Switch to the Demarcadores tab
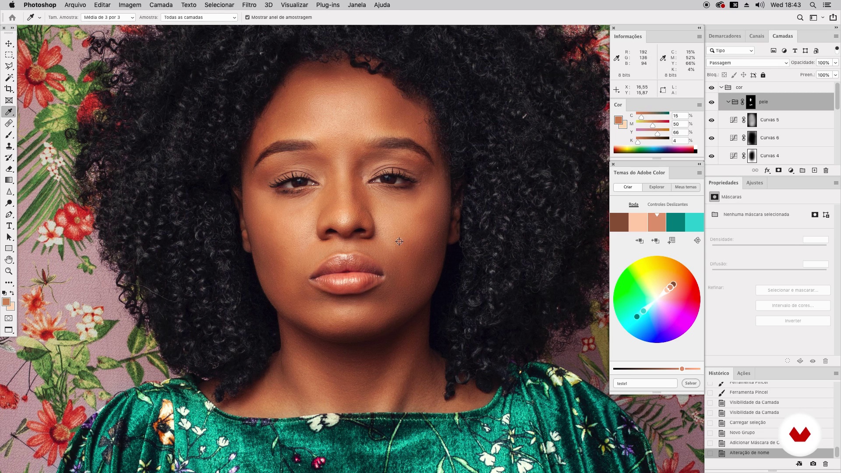The width and height of the screenshot is (841, 473). click(x=725, y=36)
